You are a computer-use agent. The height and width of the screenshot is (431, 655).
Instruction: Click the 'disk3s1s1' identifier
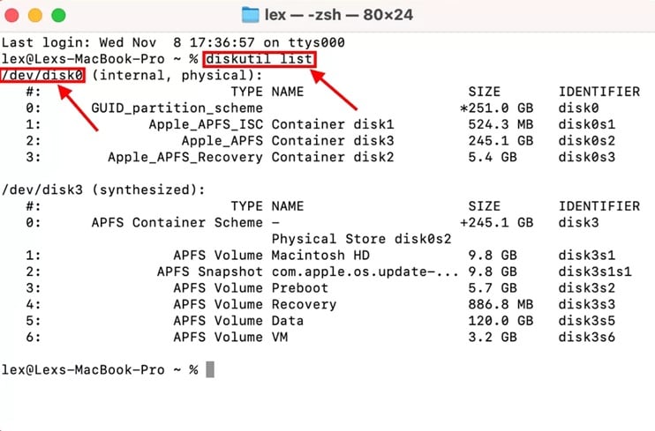point(595,271)
